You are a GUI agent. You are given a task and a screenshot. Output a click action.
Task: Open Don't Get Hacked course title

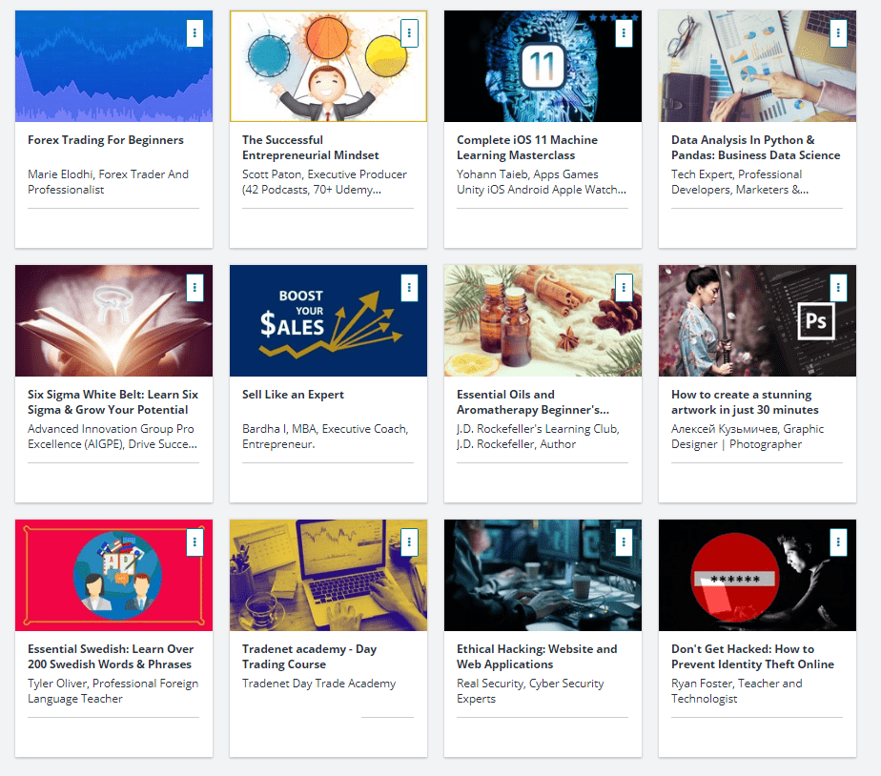[753, 656]
